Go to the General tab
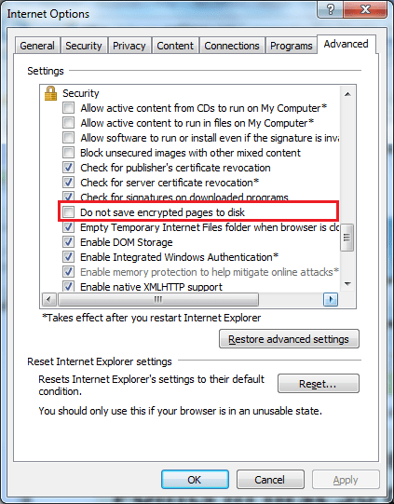This screenshot has width=394, height=504. 37,46
